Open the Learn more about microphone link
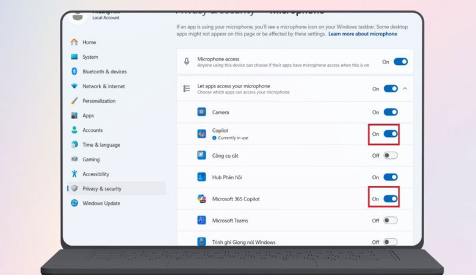The height and width of the screenshot is (275, 476). point(362,34)
